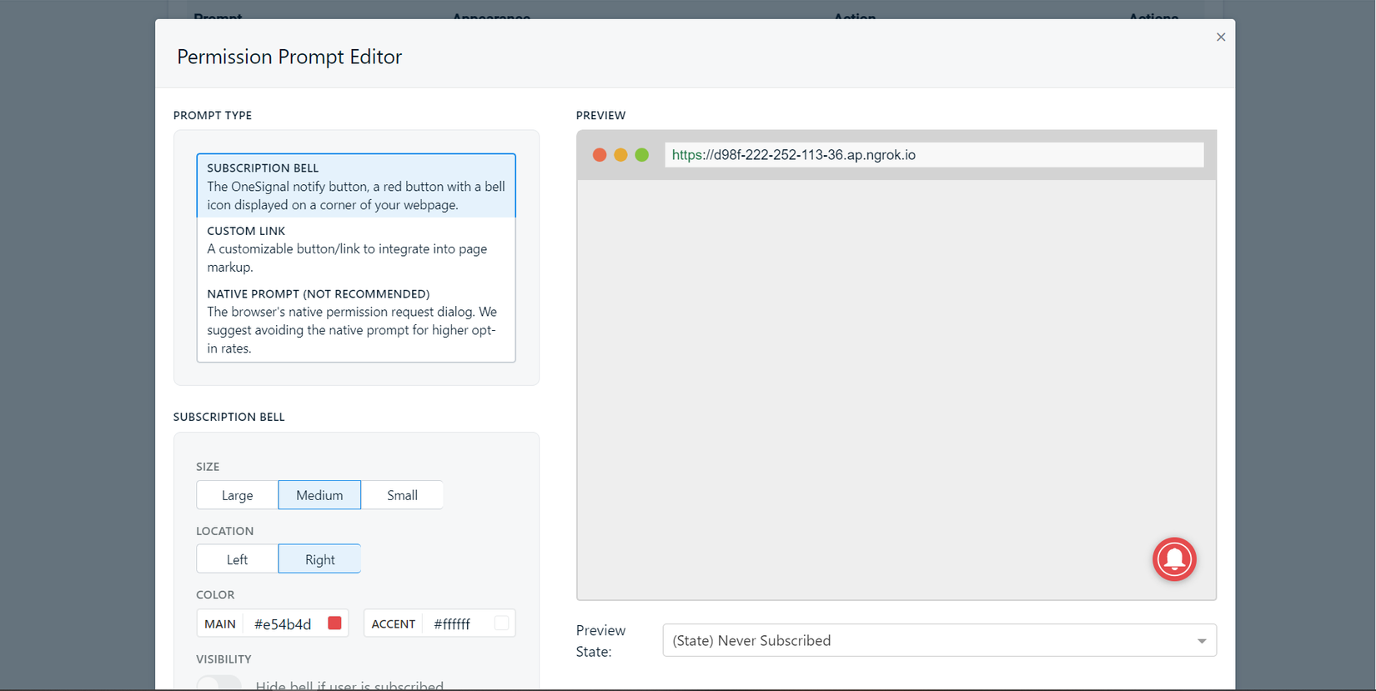Click the yellow browser dot in preview
Viewport: 1376px width, 691px height.
620,155
